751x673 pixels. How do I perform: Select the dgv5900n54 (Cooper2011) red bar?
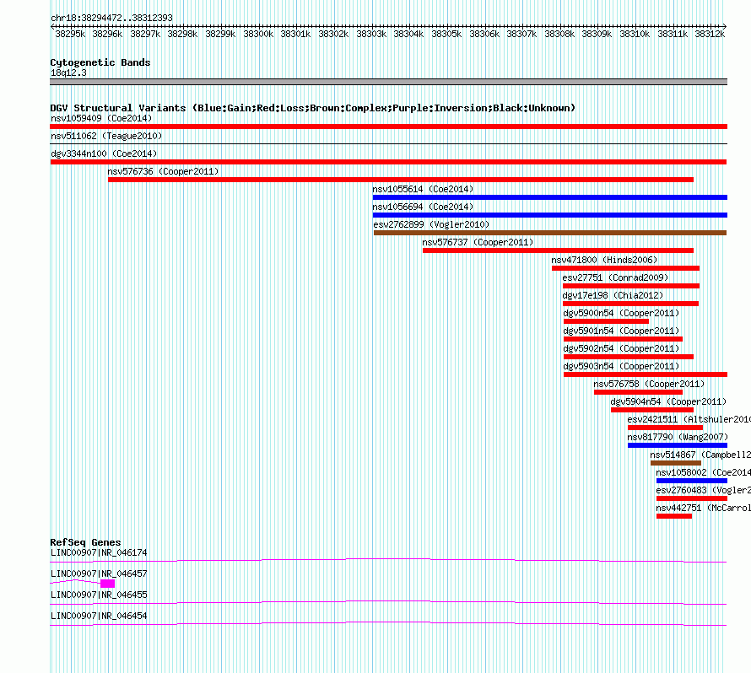pyautogui.click(x=607, y=321)
